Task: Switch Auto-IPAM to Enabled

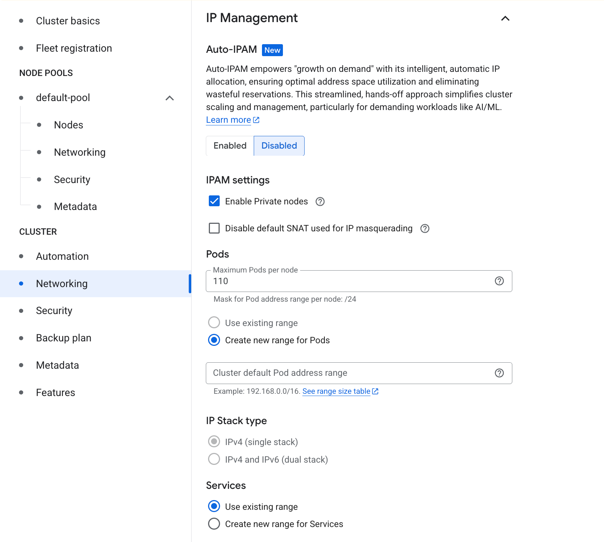Action: [230, 146]
